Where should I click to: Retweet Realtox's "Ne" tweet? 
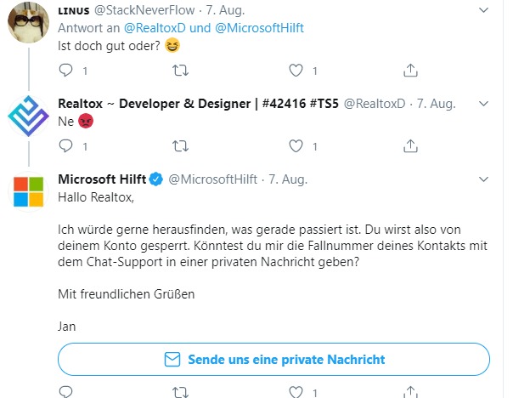[180, 146]
